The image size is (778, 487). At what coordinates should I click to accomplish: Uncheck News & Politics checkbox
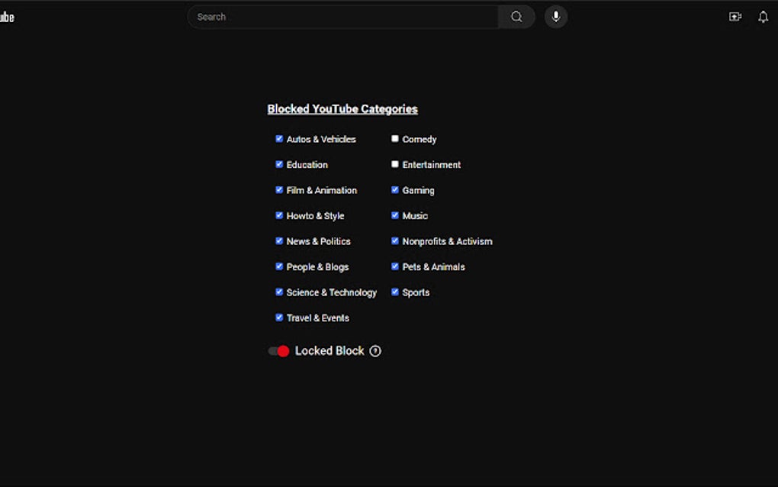pos(279,240)
